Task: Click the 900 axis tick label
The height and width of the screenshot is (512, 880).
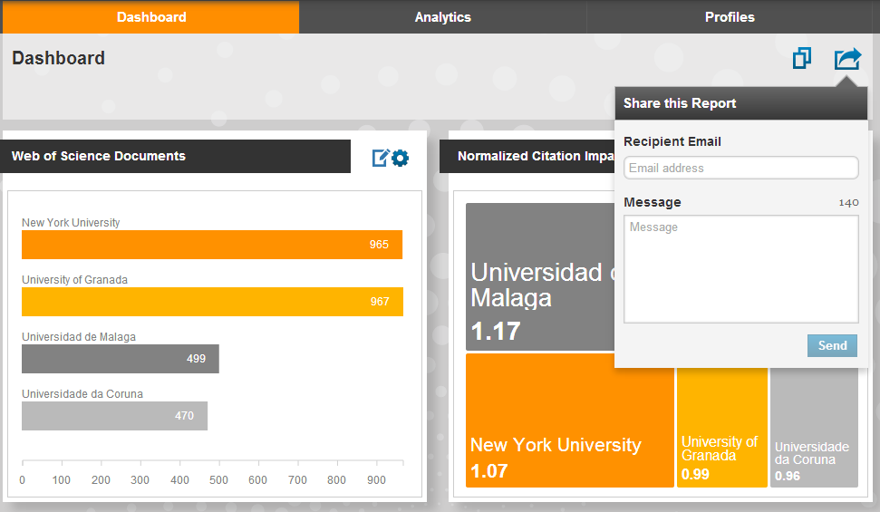Action: 377,480
